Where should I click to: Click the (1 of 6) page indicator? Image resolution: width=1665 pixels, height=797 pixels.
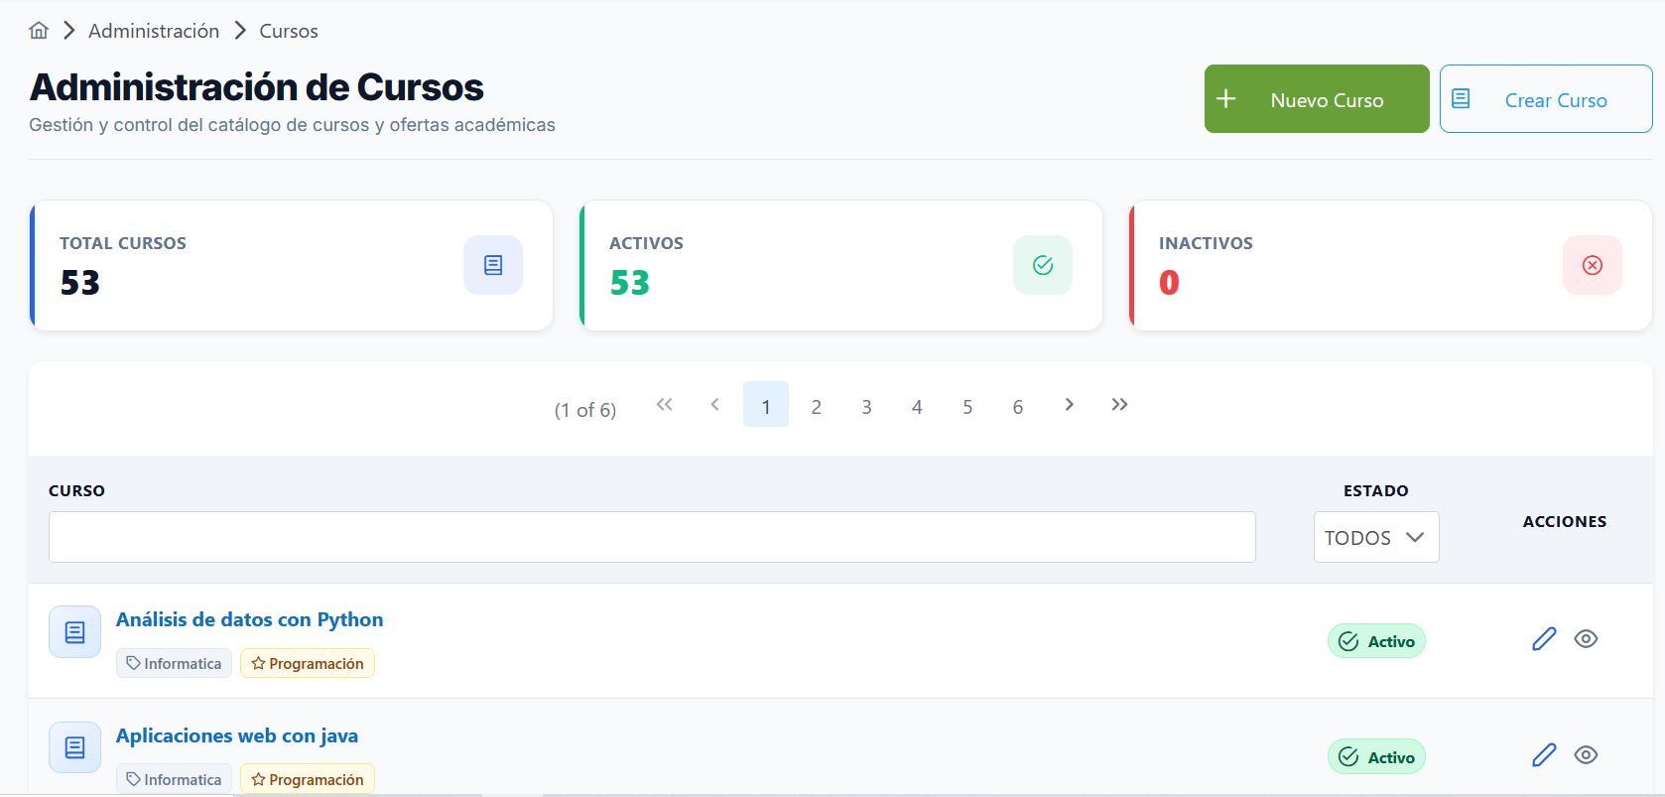coord(585,410)
